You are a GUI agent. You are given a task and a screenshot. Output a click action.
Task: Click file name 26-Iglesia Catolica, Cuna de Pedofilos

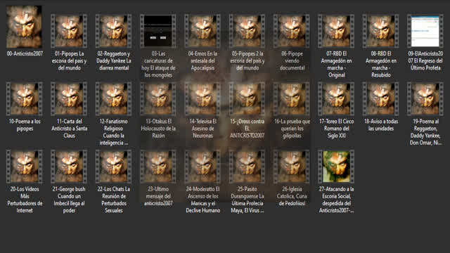coord(292,196)
